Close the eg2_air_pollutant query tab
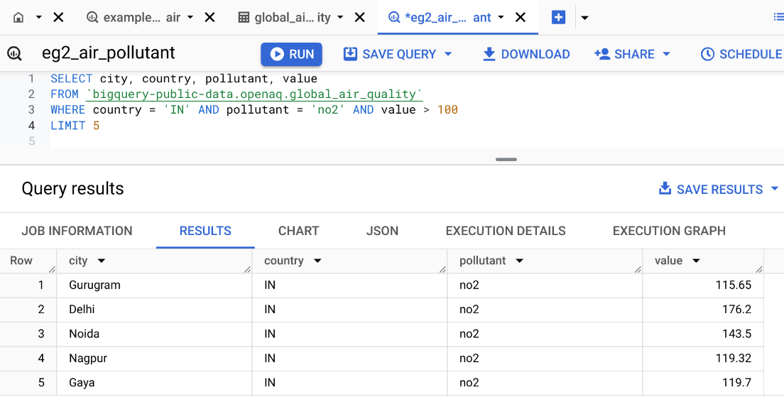 pyautogui.click(x=521, y=17)
